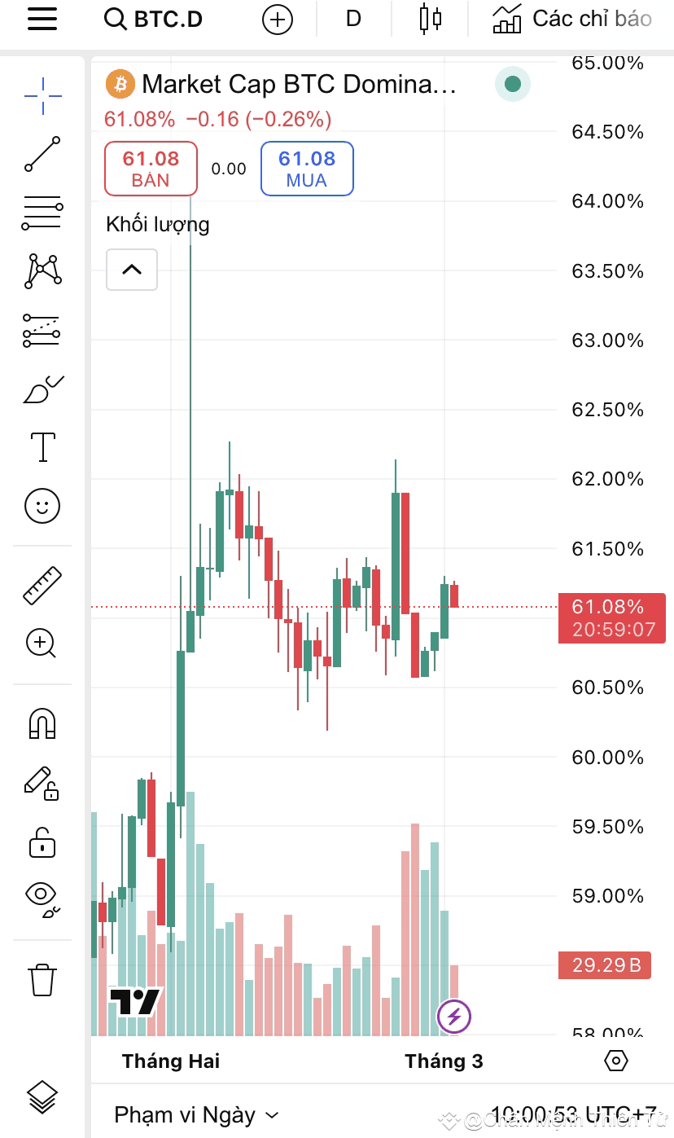674x1138 pixels.
Task: Select the trend line drawing tool
Action: tap(42, 152)
